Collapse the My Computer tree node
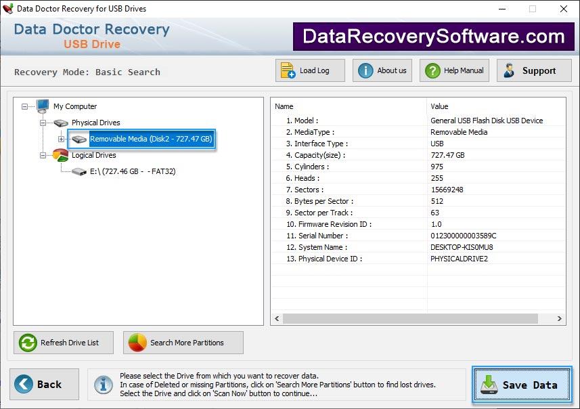Screen dimensions: 580x409 click(25, 106)
